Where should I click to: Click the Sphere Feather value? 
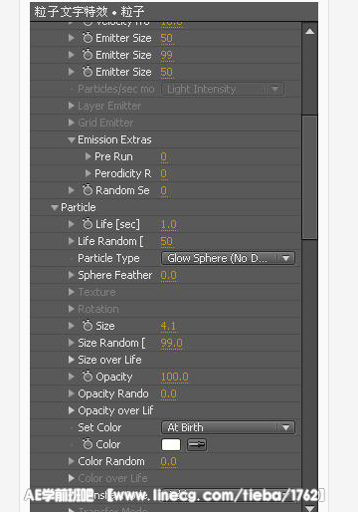169,275
